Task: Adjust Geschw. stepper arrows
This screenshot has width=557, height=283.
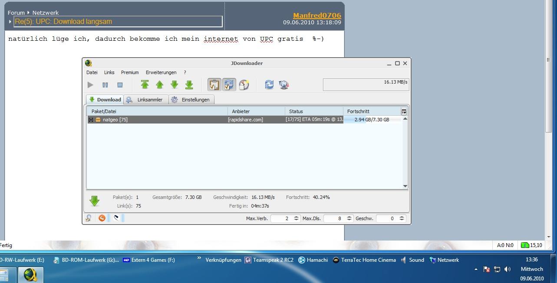Action: point(402,218)
